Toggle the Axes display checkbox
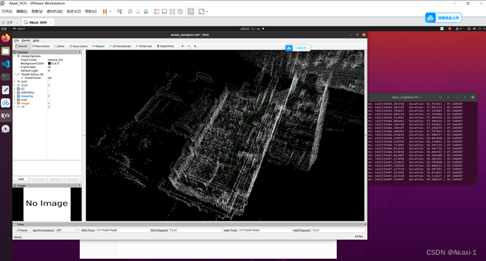 click(x=49, y=85)
